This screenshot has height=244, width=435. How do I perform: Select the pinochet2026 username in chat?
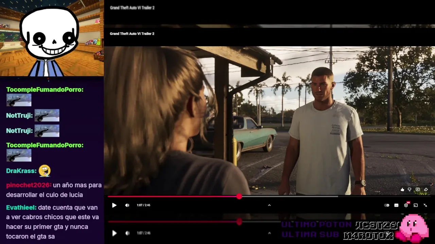28,185
